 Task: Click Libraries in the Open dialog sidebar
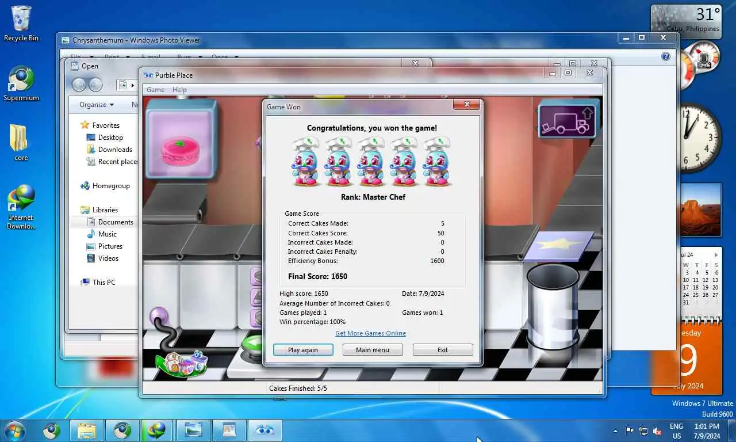click(105, 210)
